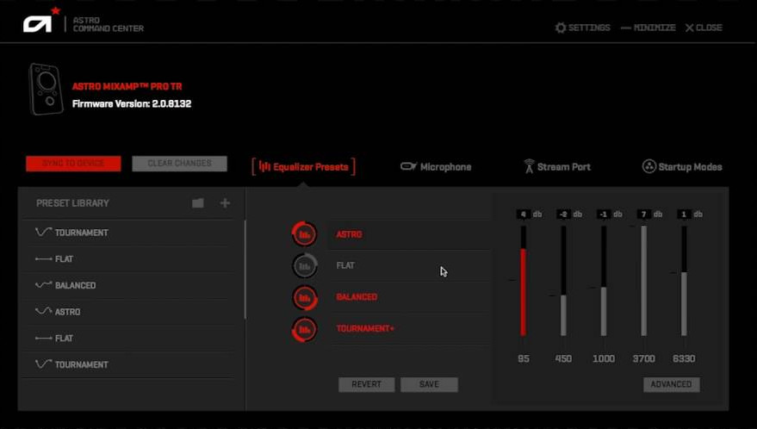Click the equalizer bars icon on the Equalizer Presets tab
This screenshot has width=757, height=429.
click(x=264, y=166)
